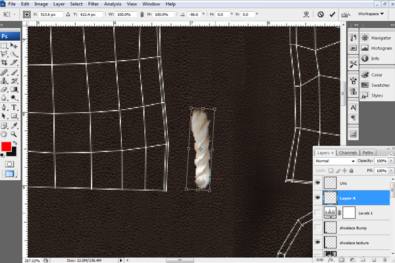395x263 pixels.
Task: Select the Notes tool
Action: click(x=5, y=126)
